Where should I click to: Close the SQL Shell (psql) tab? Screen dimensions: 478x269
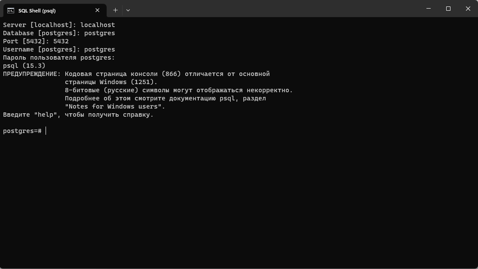point(98,10)
